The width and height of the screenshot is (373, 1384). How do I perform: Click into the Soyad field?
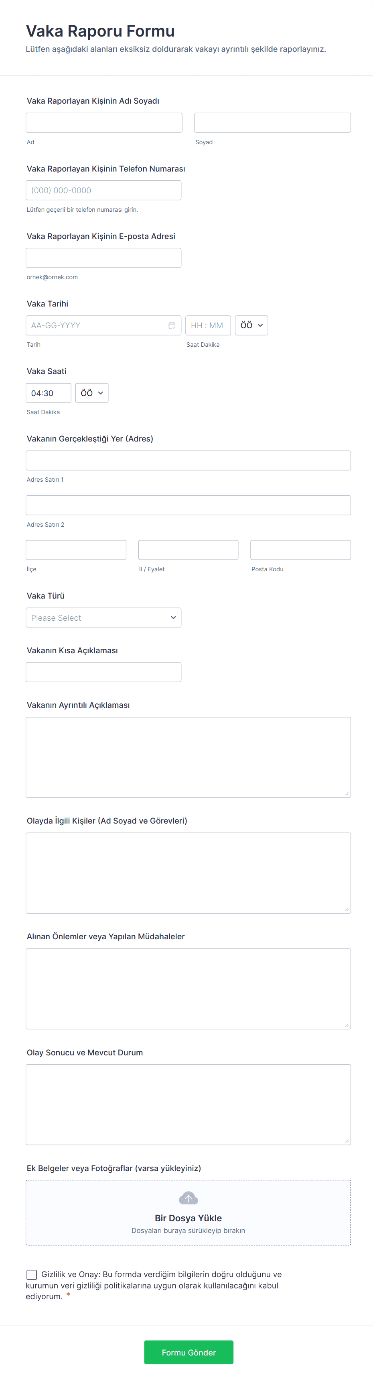tap(272, 123)
